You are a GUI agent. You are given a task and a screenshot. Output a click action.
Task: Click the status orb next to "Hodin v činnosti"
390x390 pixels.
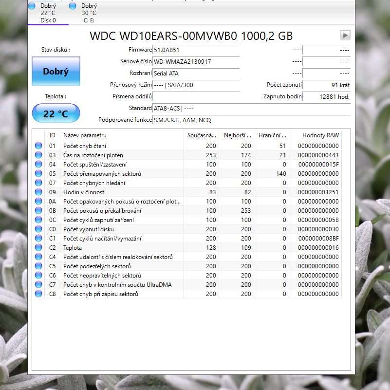38,192
